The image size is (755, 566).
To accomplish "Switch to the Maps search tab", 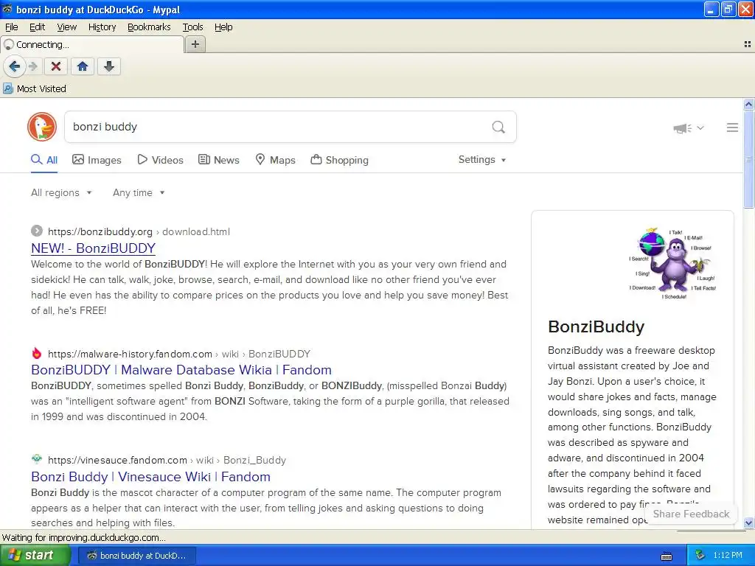I will point(275,160).
